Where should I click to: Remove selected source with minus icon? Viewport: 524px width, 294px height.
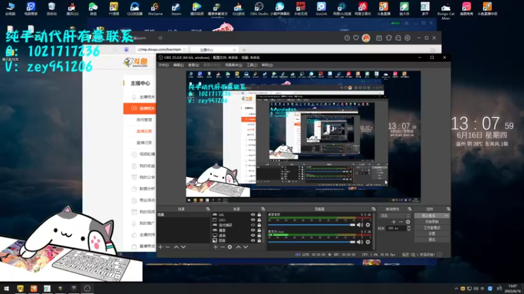[223, 247]
